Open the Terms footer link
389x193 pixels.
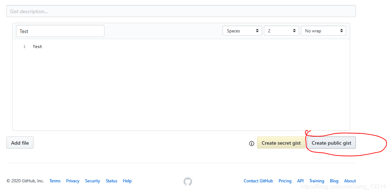coord(55,181)
